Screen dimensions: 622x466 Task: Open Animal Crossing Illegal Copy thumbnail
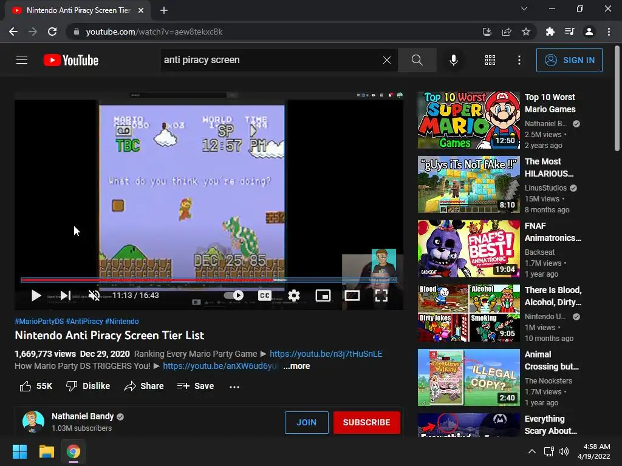[468, 377]
